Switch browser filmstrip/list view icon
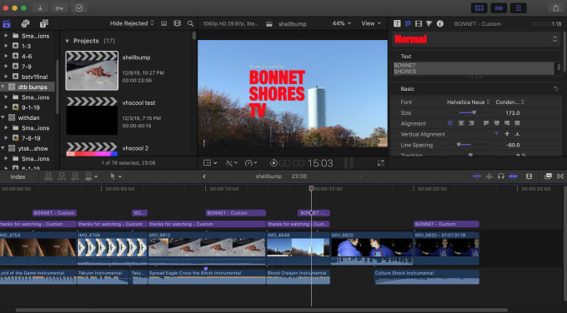567x313 pixels. click(177, 23)
